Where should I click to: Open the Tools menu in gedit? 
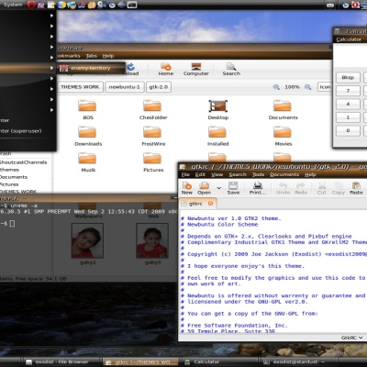(x=258, y=174)
